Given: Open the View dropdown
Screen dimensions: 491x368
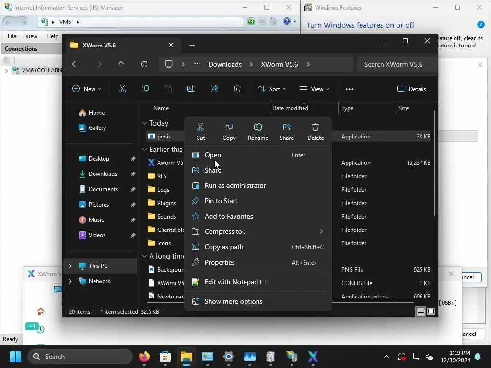Looking at the screenshot, I should pyautogui.click(x=315, y=89).
